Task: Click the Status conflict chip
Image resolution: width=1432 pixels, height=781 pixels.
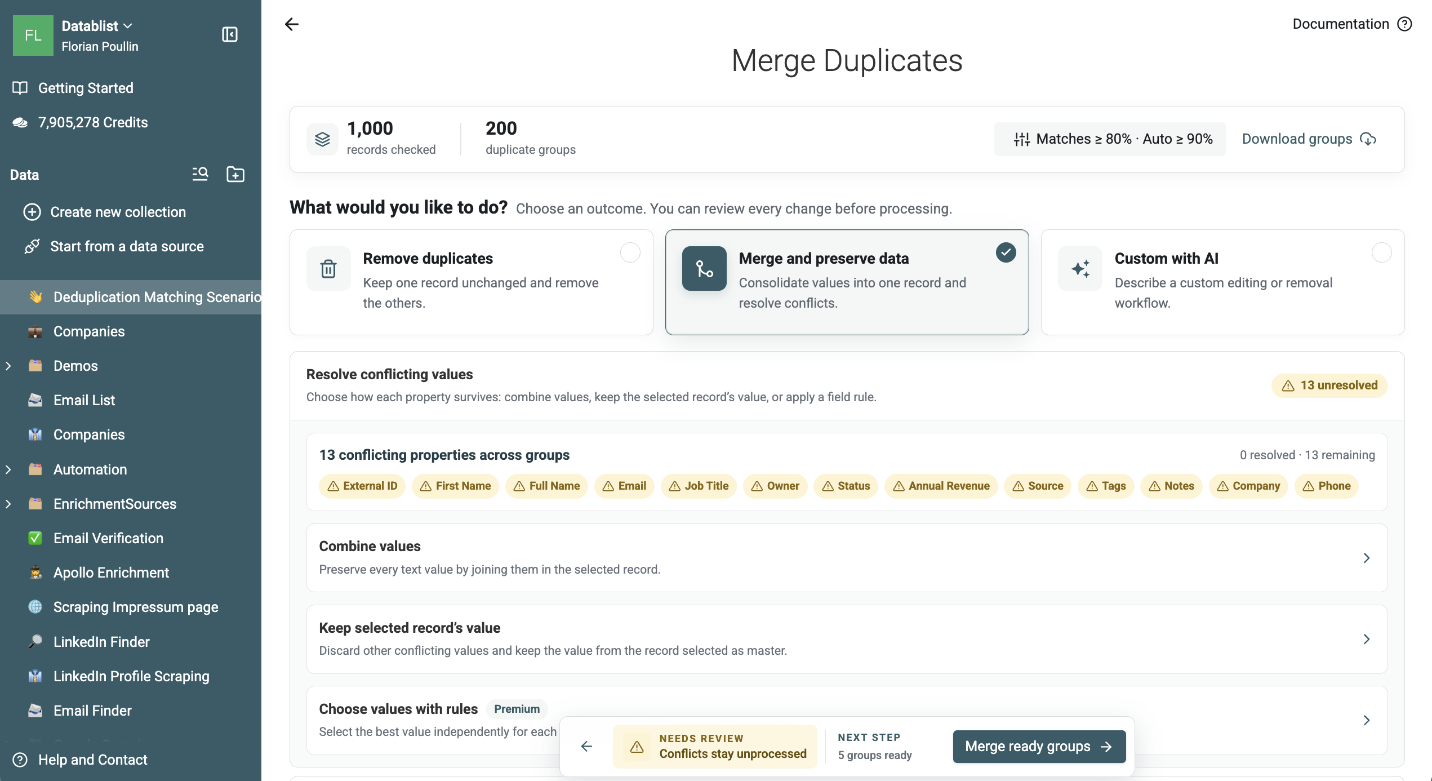Action: point(846,486)
